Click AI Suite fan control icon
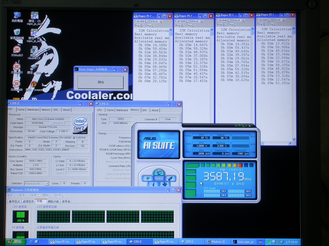Viewport: 329px width, 246px height. click(x=165, y=184)
